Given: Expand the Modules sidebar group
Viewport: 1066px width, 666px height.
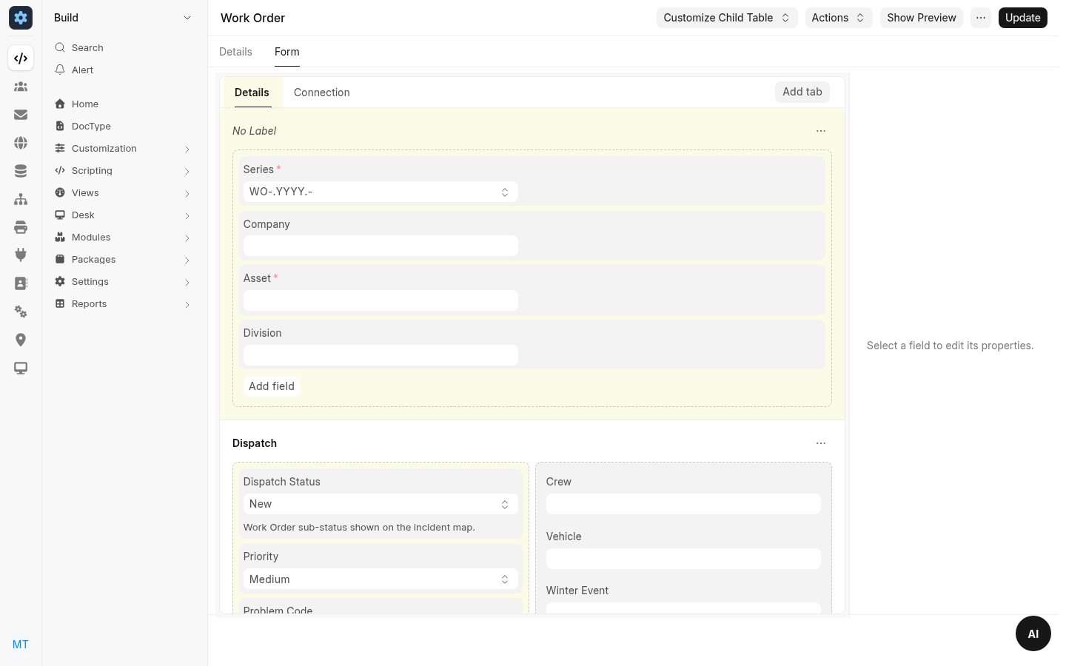Looking at the screenshot, I should pyautogui.click(x=123, y=238).
